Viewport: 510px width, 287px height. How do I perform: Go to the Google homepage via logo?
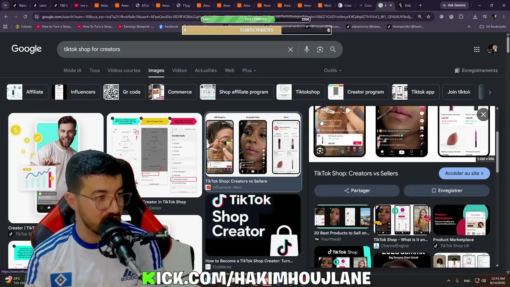[26, 49]
